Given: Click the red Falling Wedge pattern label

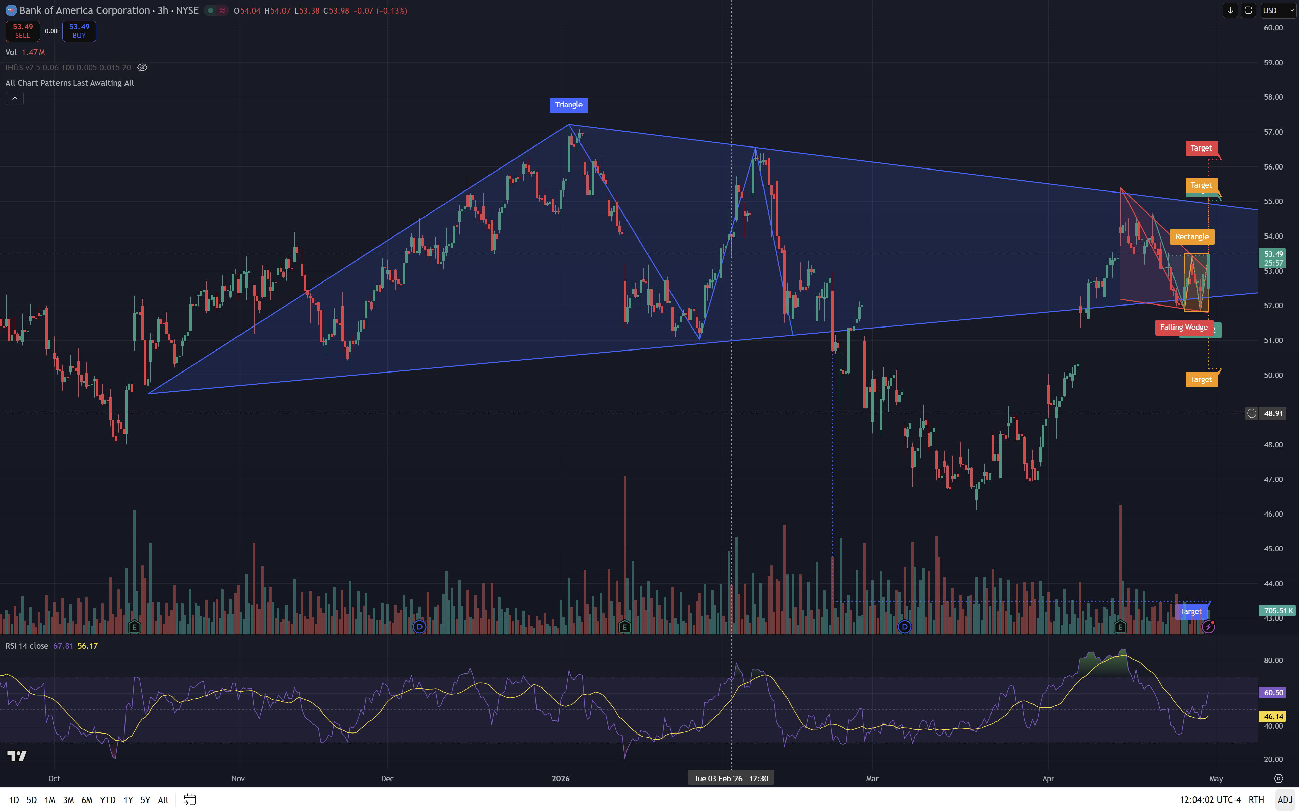Looking at the screenshot, I should click(1184, 328).
